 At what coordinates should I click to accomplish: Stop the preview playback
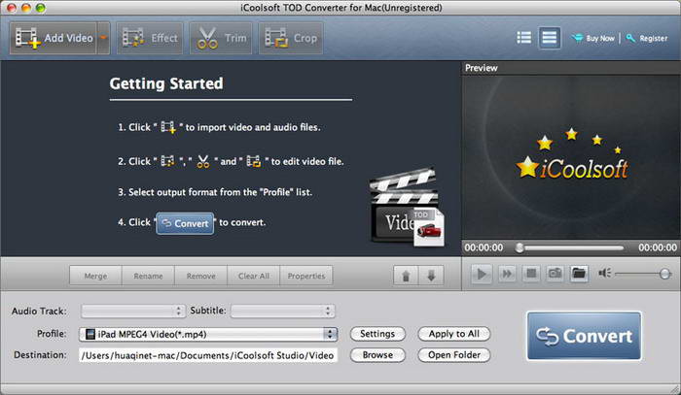coord(531,274)
